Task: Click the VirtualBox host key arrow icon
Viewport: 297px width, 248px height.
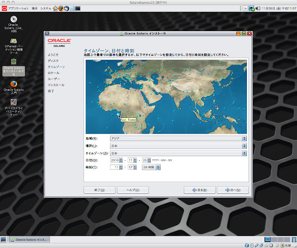Action: pos(282,246)
